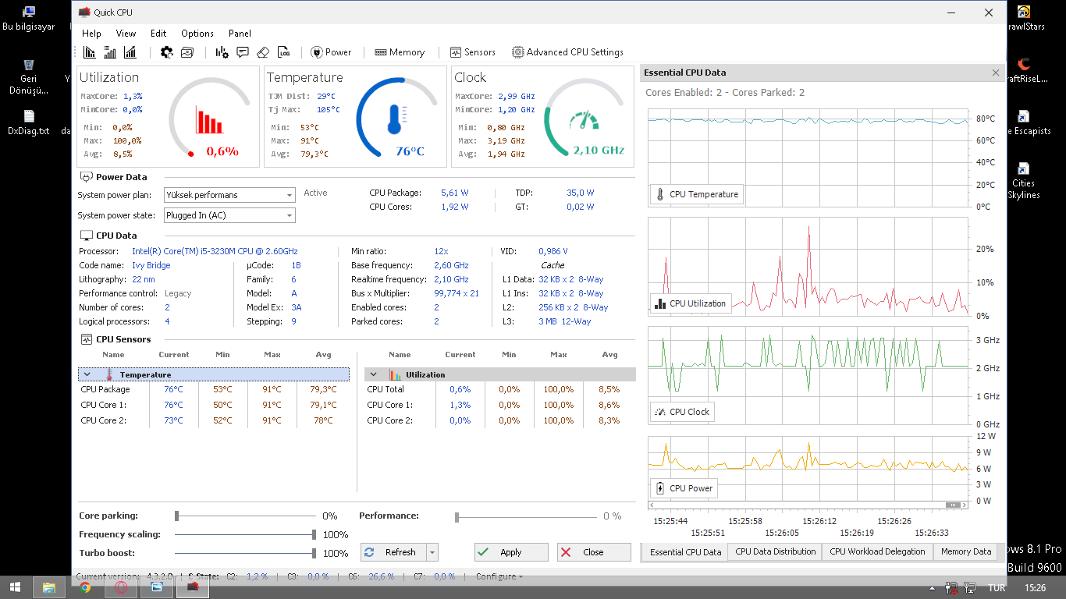1066x599 pixels.
Task: Click the Close button
Action: (x=594, y=552)
